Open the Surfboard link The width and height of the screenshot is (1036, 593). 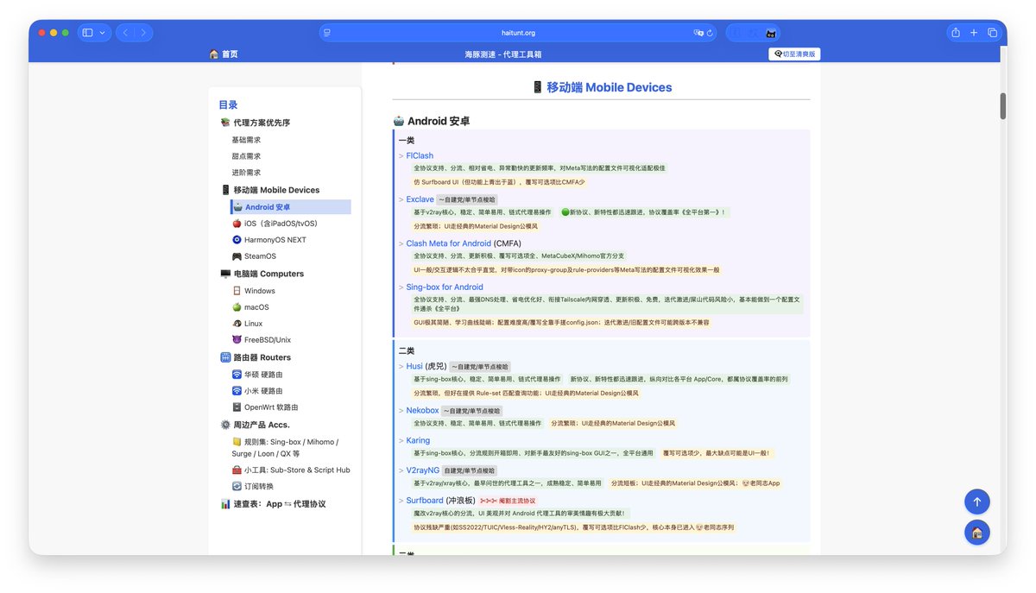coord(425,501)
